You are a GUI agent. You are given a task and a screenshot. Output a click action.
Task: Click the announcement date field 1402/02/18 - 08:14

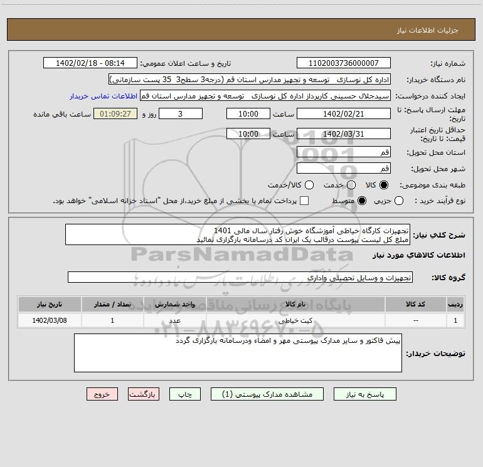pyautogui.click(x=90, y=63)
